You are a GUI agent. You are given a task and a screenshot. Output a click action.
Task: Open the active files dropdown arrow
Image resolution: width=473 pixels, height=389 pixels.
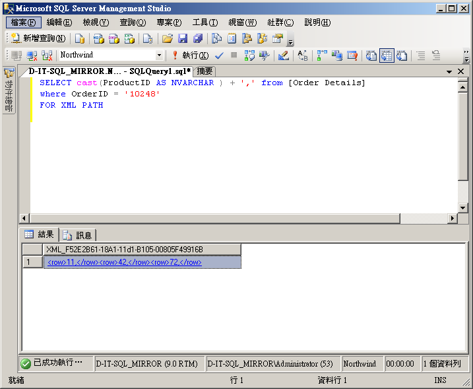point(449,71)
